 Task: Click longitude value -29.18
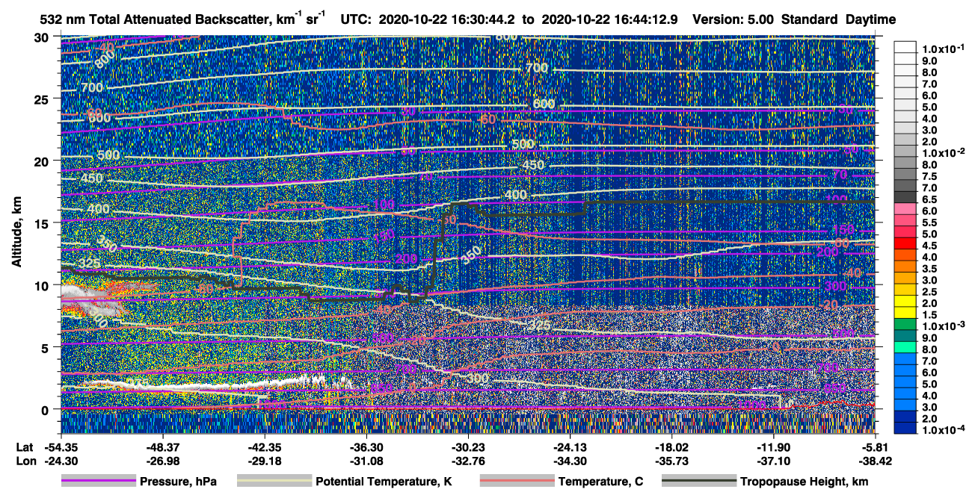(264, 461)
